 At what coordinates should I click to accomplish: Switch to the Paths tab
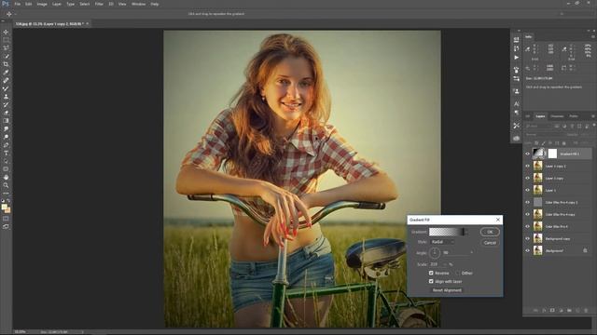tap(574, 116)
